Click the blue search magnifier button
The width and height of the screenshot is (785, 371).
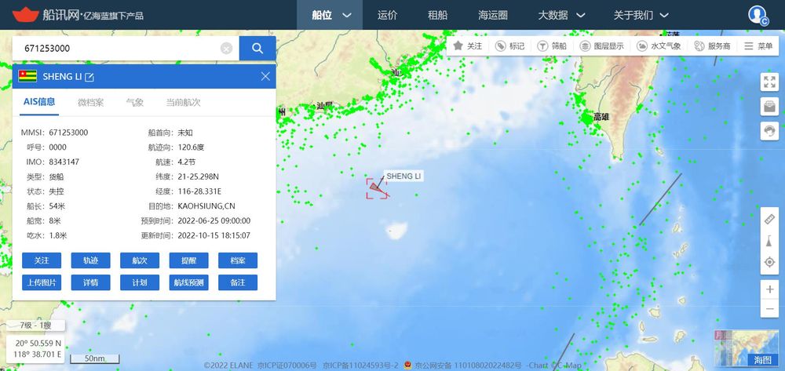tap(257, 48)
